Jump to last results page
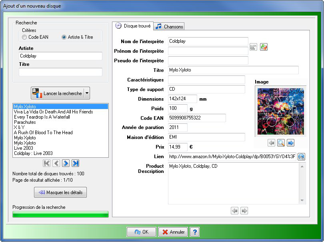This screenshot has height=242, width=324. tap(76, 163)
